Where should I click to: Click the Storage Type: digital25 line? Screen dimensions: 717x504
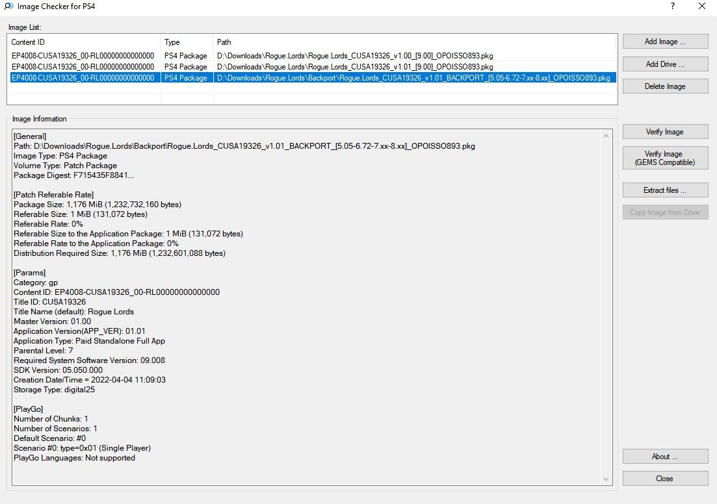(55, 390)
